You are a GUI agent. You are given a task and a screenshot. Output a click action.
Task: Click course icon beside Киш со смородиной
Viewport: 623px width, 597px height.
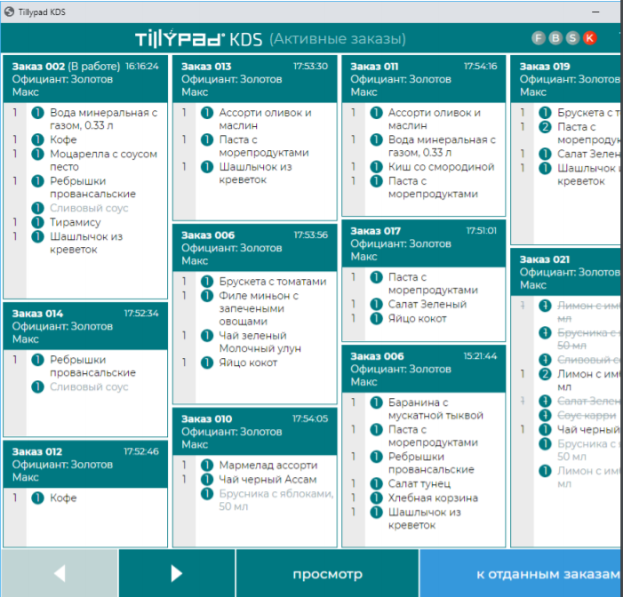[376, 167]
